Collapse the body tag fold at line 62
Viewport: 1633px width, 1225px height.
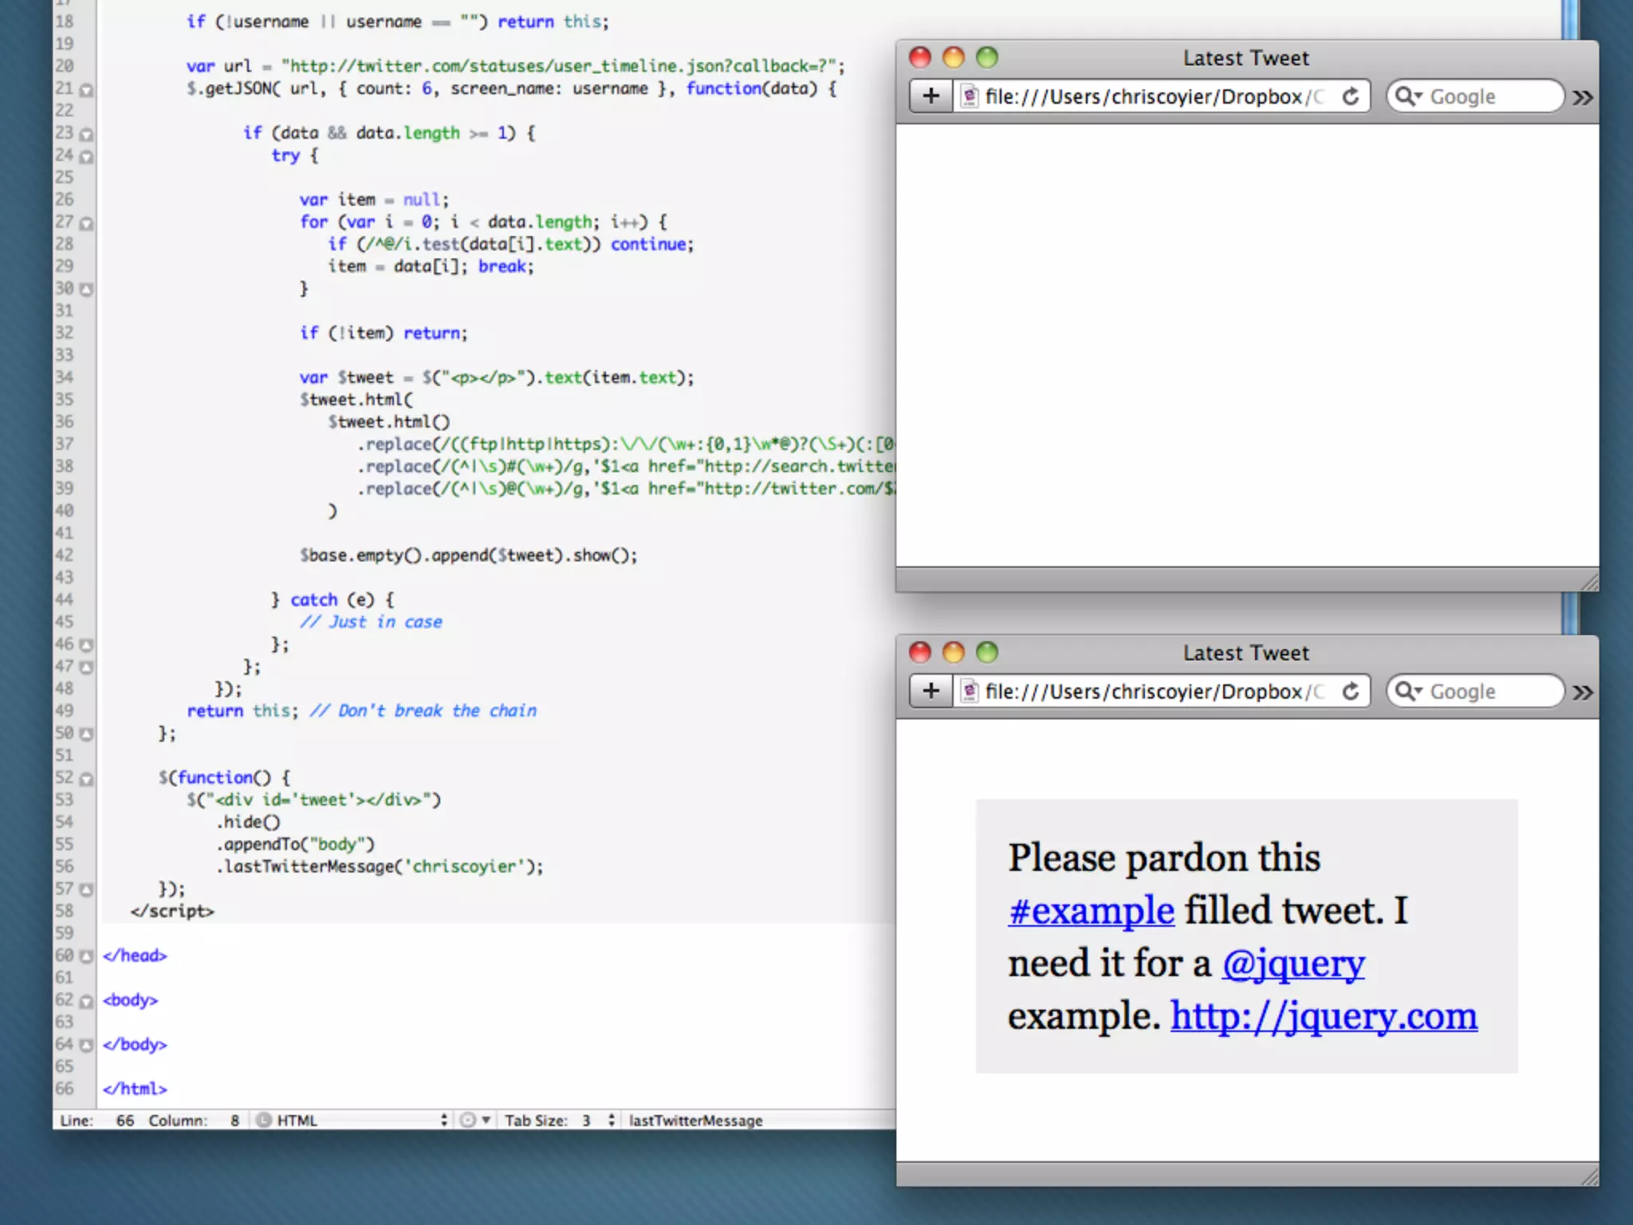coord(86,1002)
